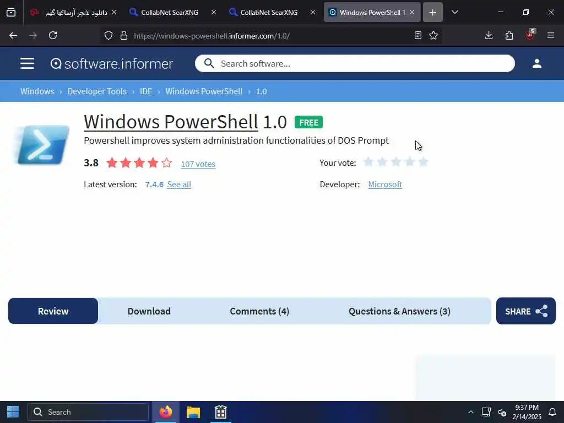The height and width of the screenshot is (423, 564).
Task: Show hidden system tray icons
Action: tap(470, 412)
